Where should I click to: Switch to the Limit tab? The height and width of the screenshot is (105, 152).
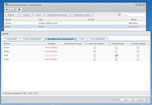[x=82, y=39]
